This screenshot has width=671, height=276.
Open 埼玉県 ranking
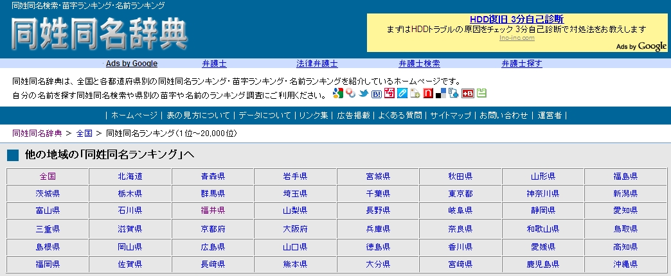295,194
